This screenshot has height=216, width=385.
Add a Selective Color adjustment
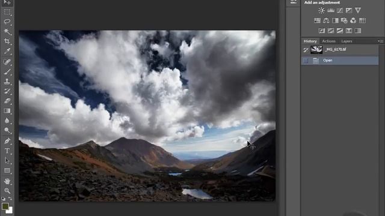[349, 31]
